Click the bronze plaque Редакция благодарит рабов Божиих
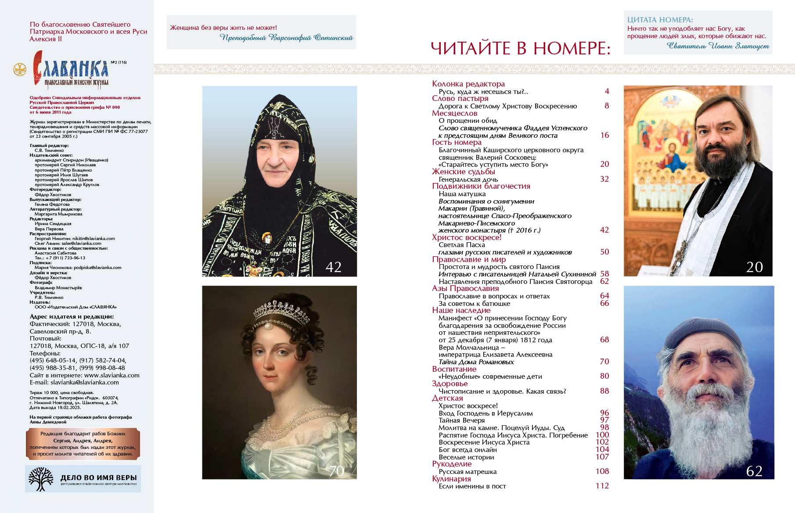 click(83, 444)
